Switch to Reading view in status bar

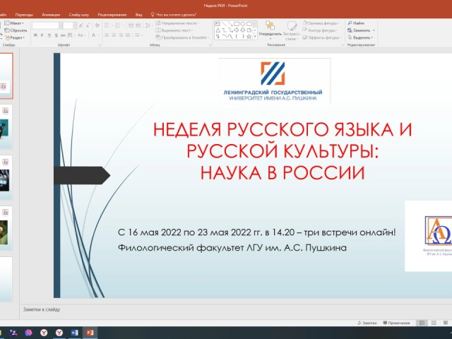click(446, 323)
